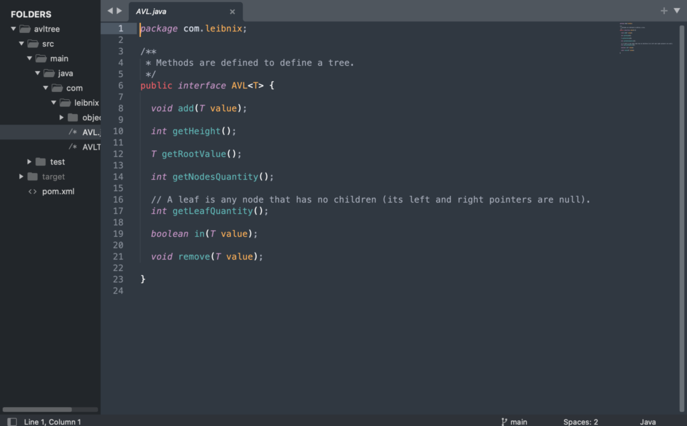Click the leibnix folder icon
The width and height of the screenshot is (687, 426).
(x=64, y=103)
